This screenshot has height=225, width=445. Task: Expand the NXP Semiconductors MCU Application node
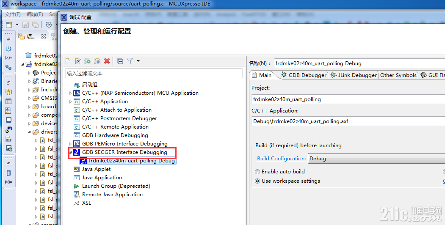tap(70, 93)
